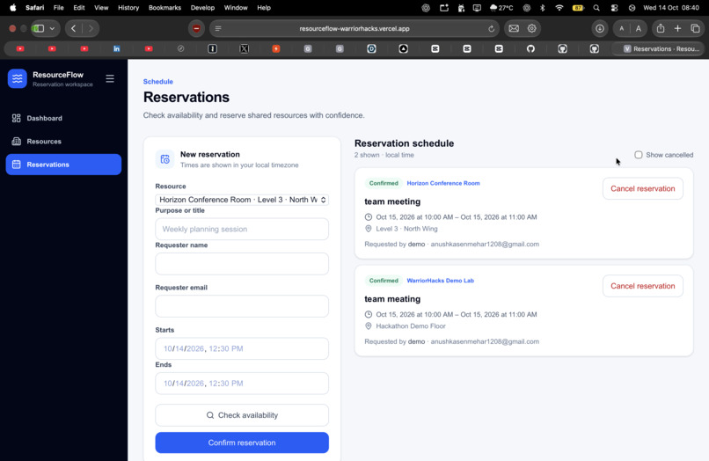Screen dimensions: 709x461
Task: Open the Apple menu
Action: pyautogui.click(x=12, y=8)
